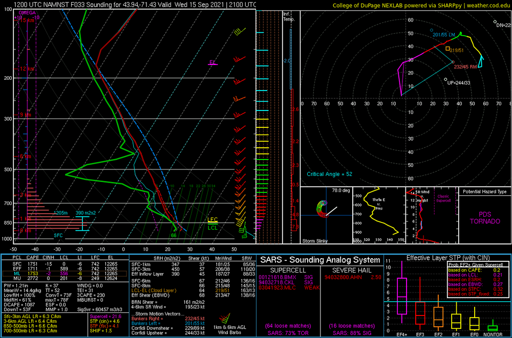Click the magenta EL marker on the Skew-T
The width and height of the screenshot is (512, 338).
coord(212,63)
